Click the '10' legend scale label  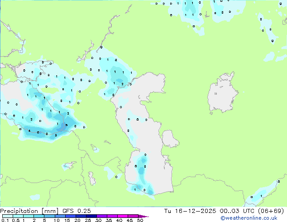[57, 220]
